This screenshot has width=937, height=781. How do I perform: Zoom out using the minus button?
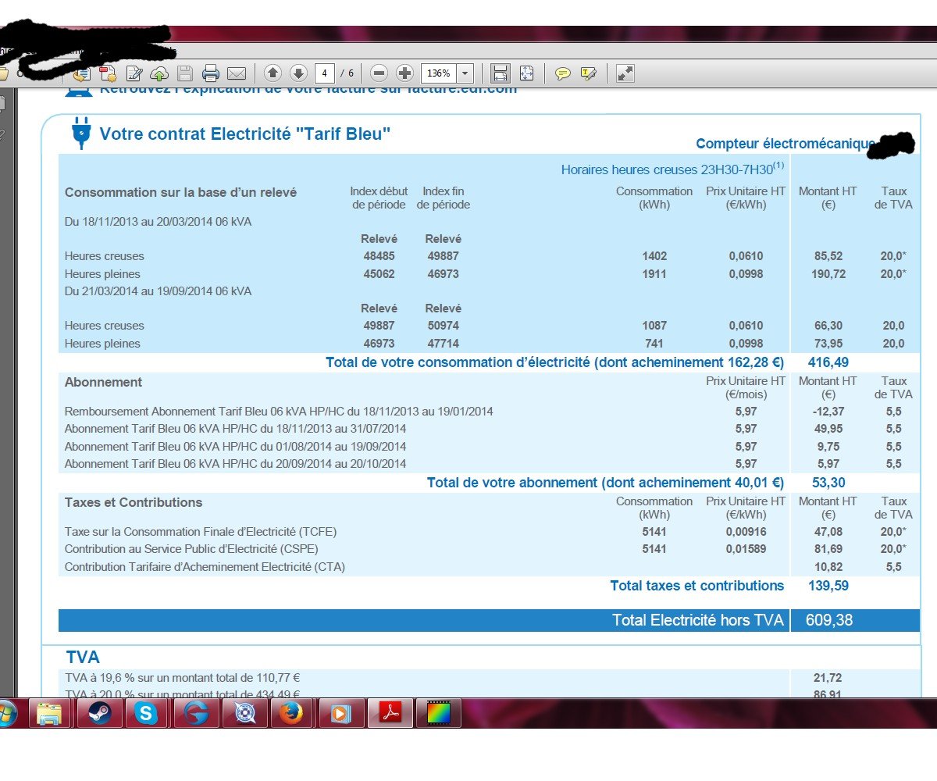coord(379,73)
